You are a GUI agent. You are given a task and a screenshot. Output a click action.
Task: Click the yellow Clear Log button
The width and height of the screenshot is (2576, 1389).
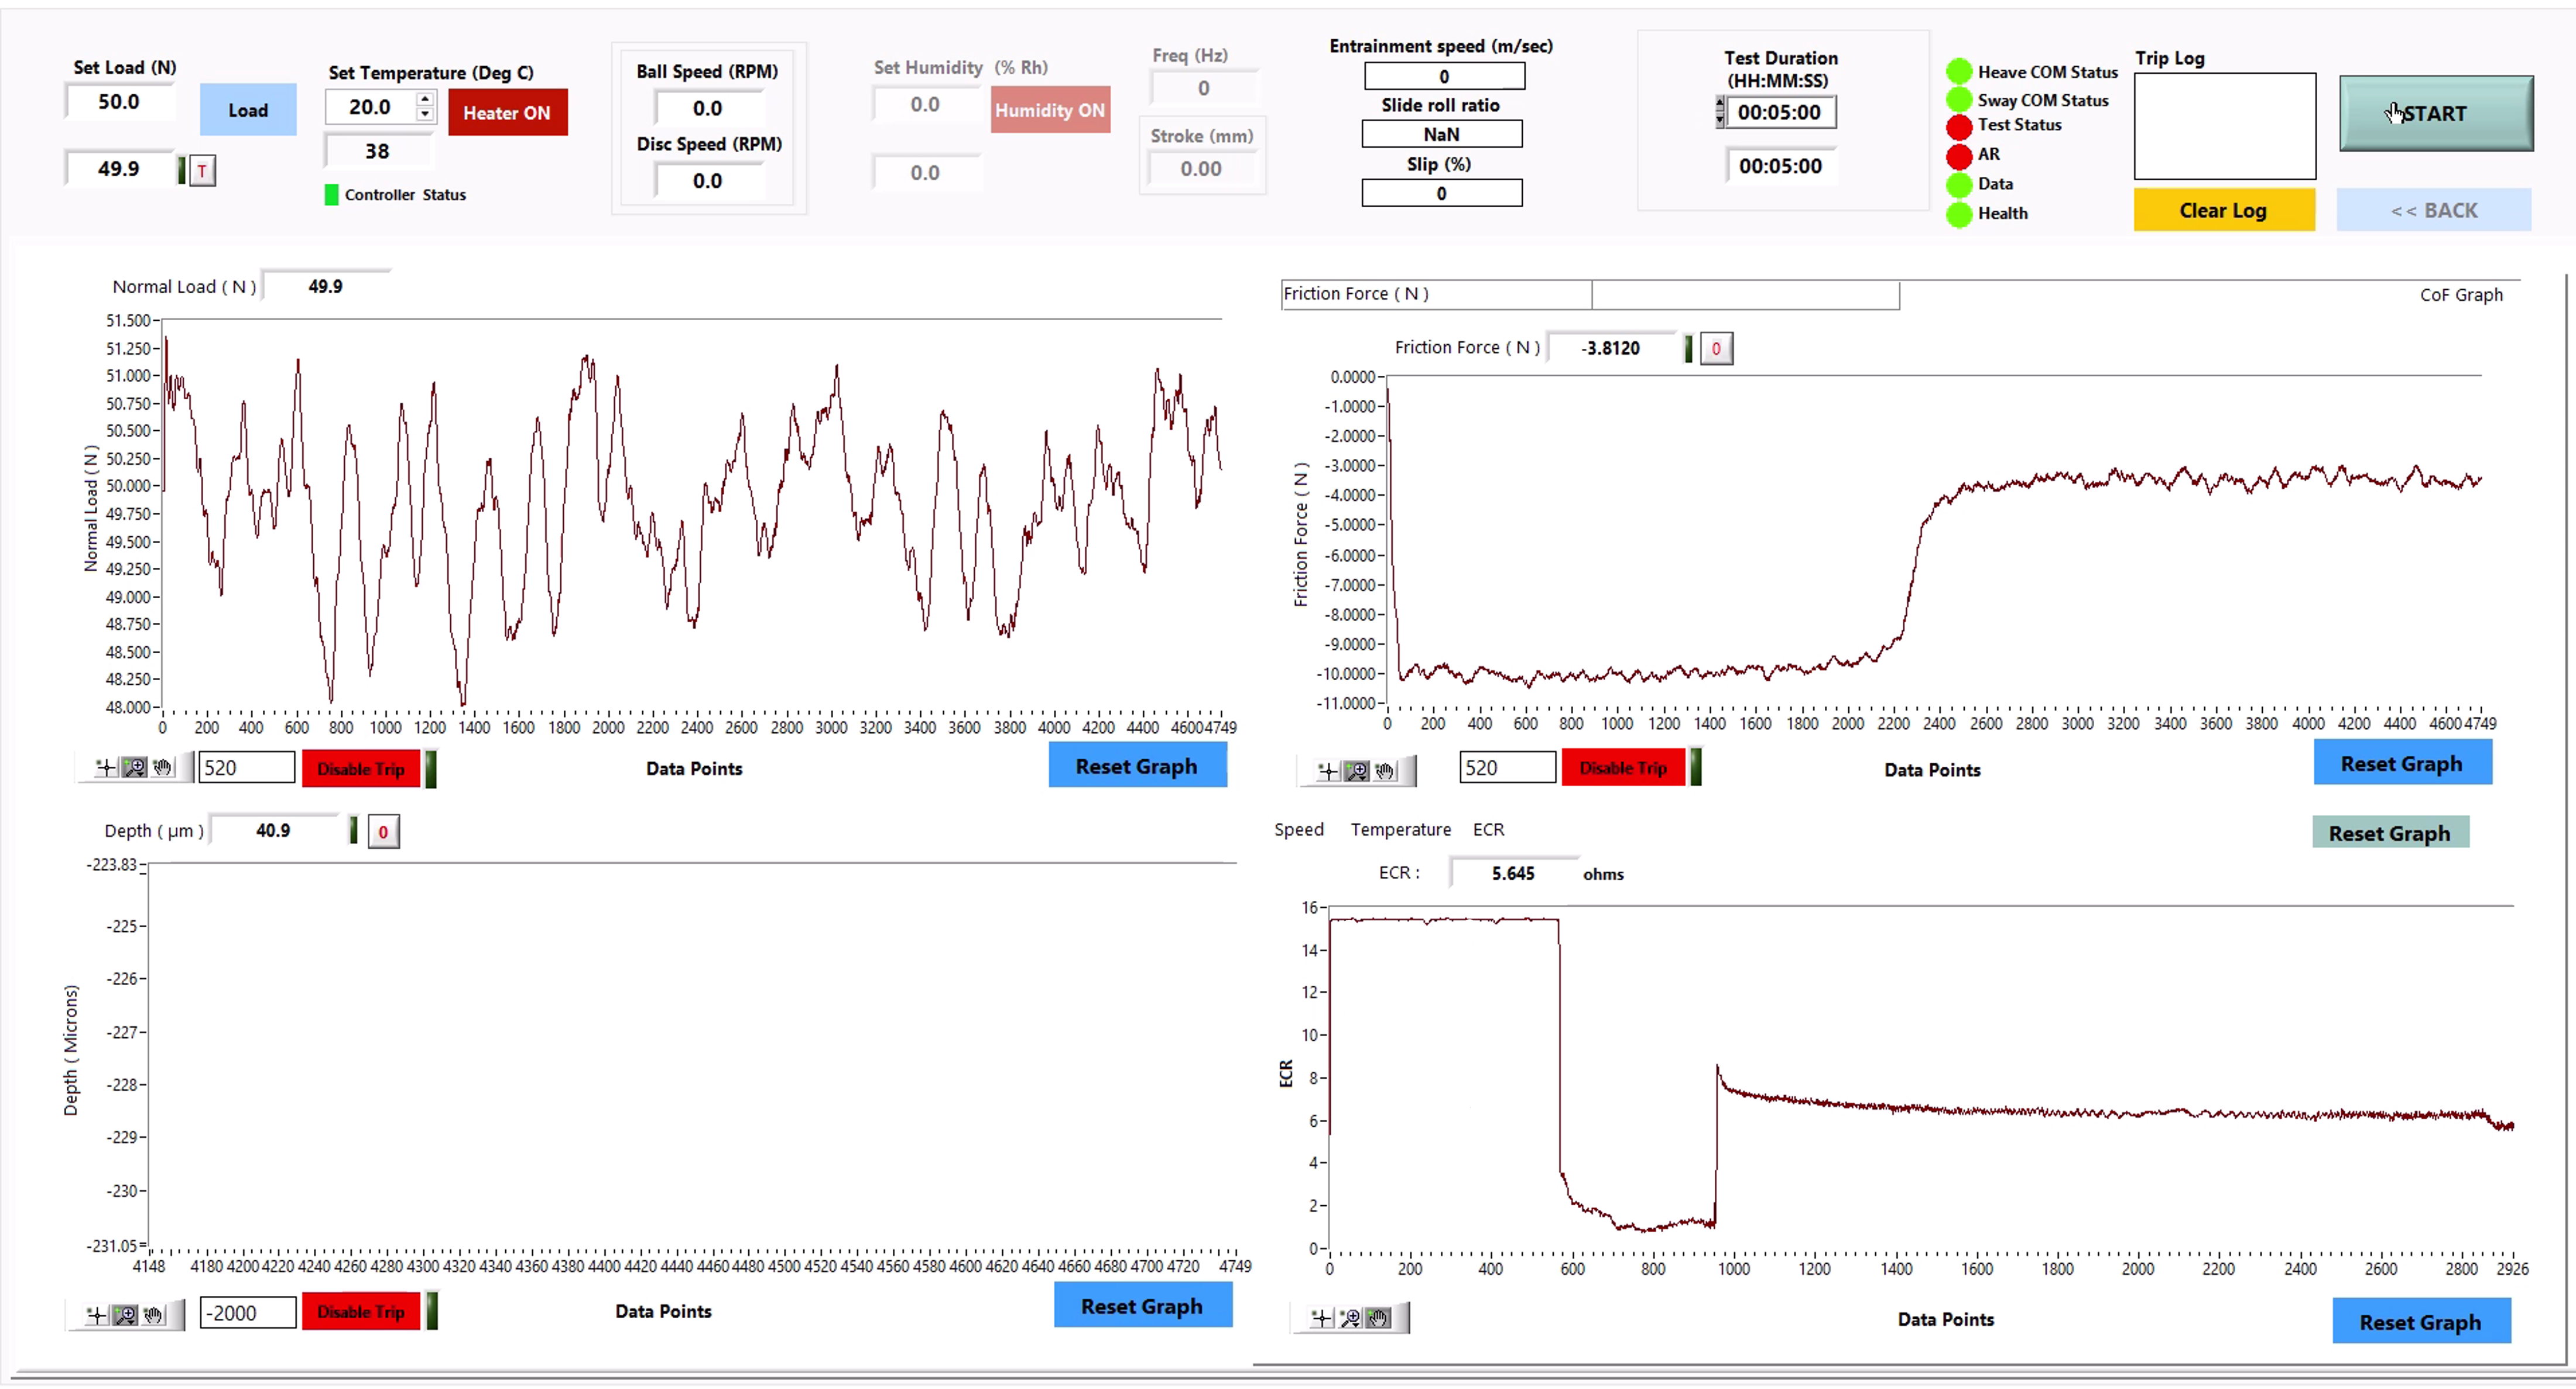point(2223,211)
